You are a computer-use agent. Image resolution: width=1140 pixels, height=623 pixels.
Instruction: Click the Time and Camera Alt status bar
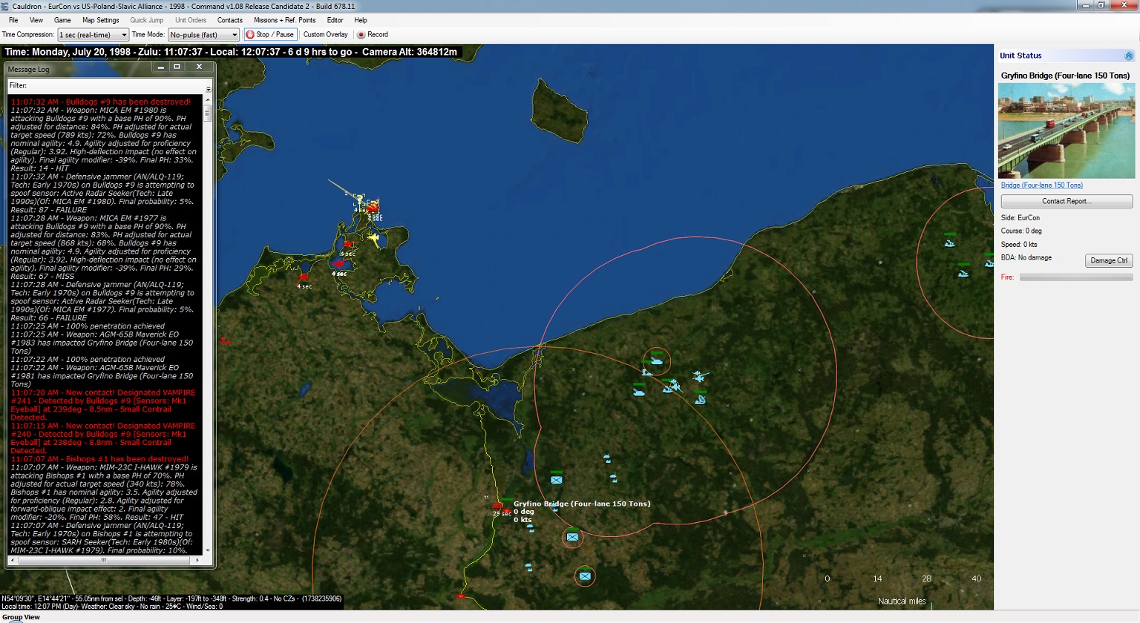[x=231, y=52]
